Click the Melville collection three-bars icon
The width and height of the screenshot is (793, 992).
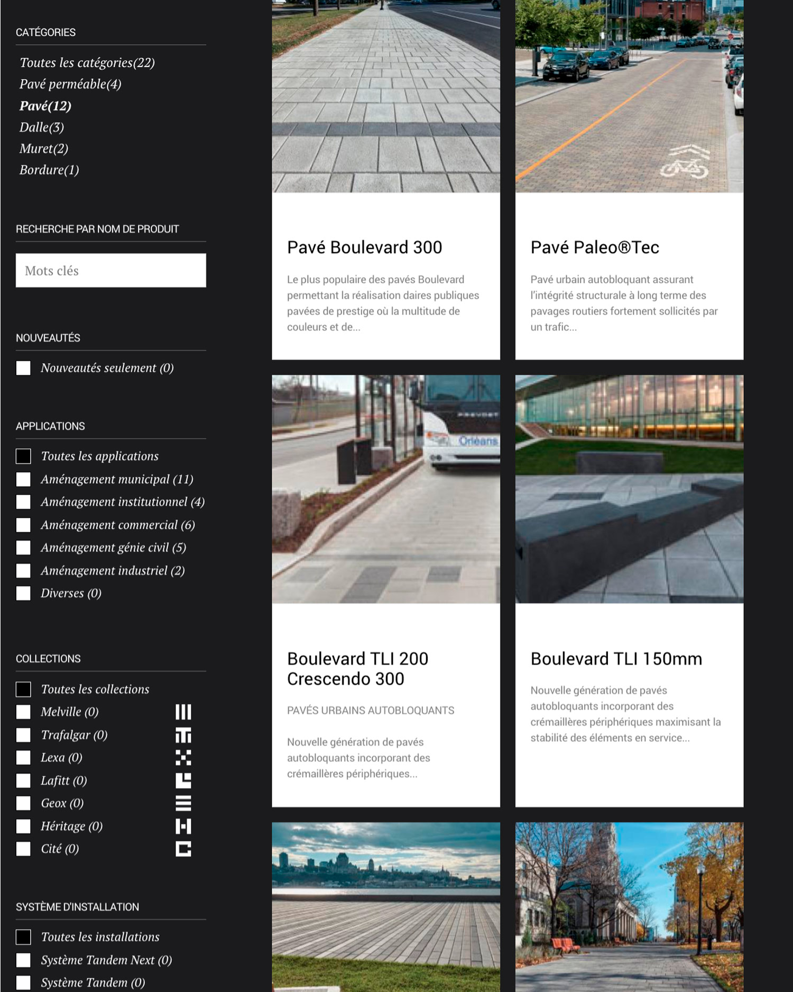pos(183,712)
